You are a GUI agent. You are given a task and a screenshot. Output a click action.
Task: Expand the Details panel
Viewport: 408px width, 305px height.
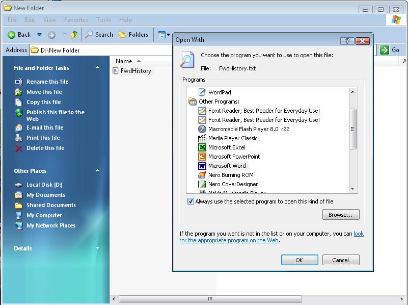[98, 248]
